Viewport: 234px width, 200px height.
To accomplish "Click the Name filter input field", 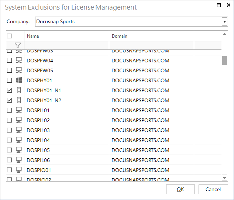I will tap(66, 45).
